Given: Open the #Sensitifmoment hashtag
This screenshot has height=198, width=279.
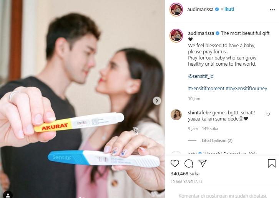Looking at the screenshot, I should (206, 89).
